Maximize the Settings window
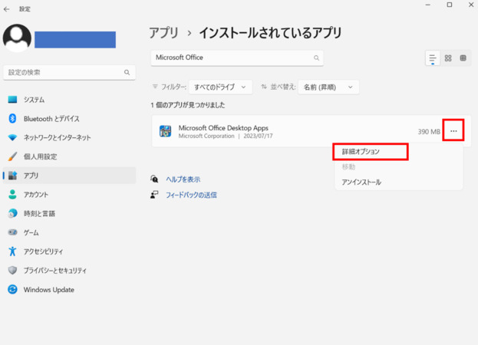 (x=450, y=5)
